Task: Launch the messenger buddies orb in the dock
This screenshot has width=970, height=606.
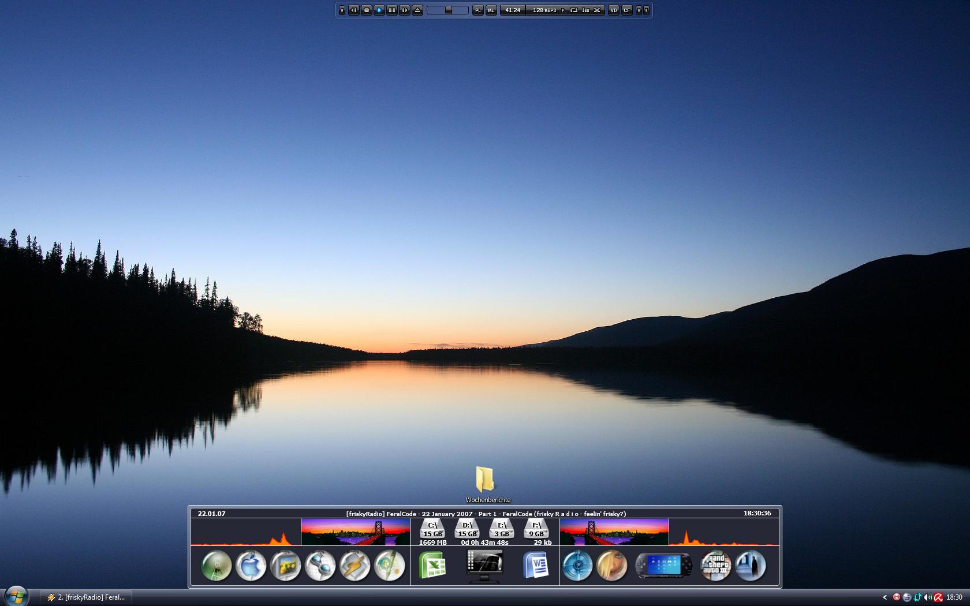Action: click(x=320, y=565)
